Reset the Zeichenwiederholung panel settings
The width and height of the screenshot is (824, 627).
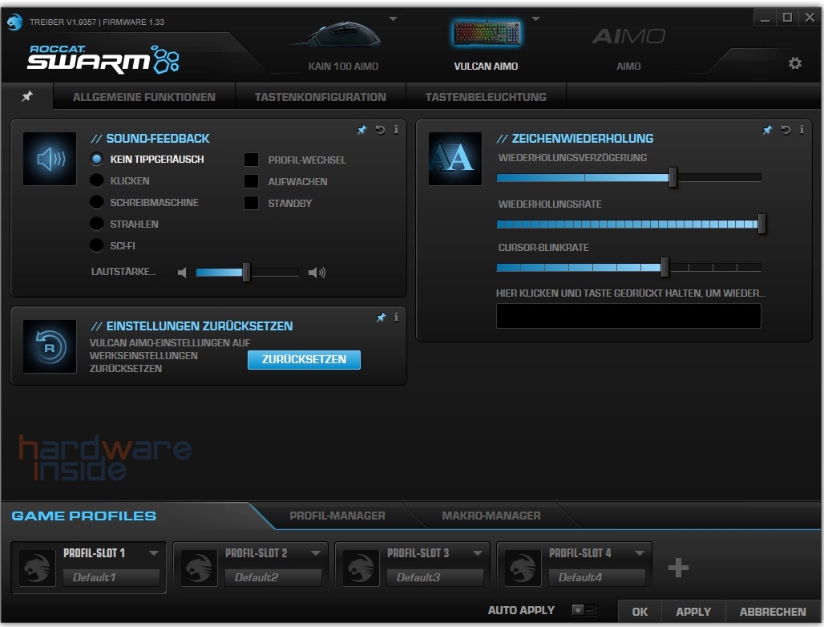coord(786,129)
